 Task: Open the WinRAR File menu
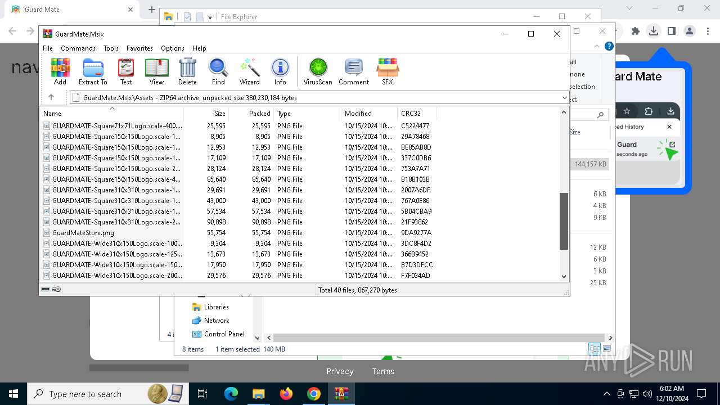point(48,48)
